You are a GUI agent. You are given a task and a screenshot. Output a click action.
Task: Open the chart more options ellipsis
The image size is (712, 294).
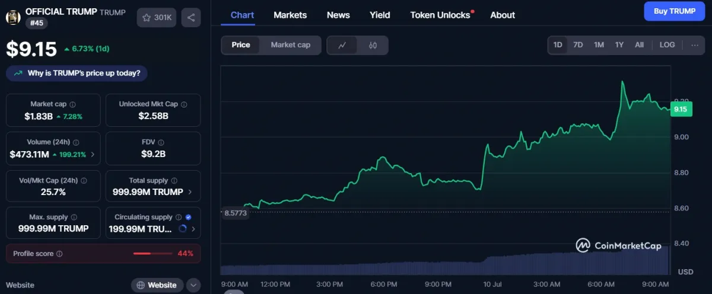(695, 45)
